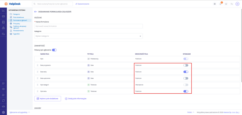
Task: Click Podstawowy type in Opis row
Action: coord(95,59)
